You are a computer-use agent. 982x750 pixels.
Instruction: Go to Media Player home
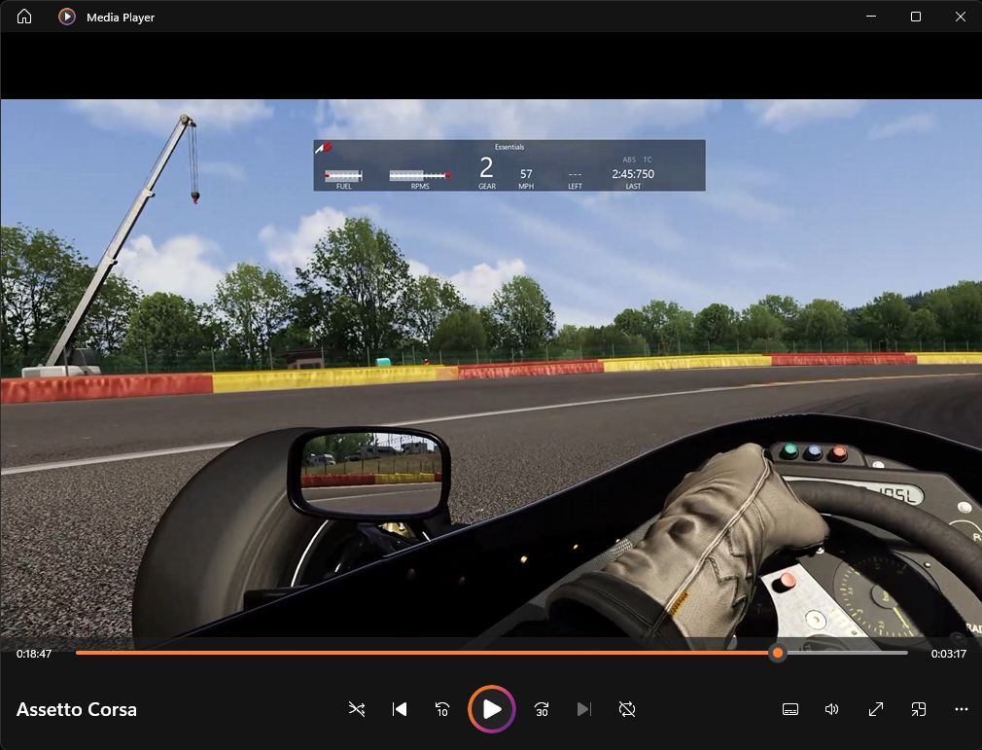point(23,17)
